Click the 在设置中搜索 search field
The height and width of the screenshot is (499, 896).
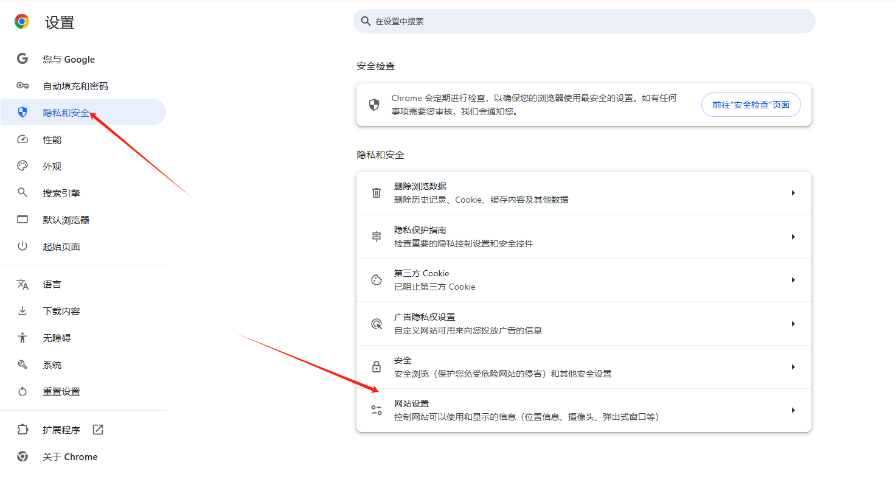click(x=584, y=21)
